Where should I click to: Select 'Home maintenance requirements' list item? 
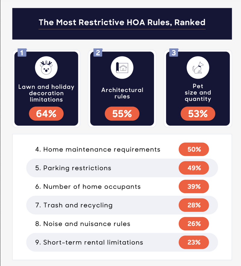pos(98,150)
